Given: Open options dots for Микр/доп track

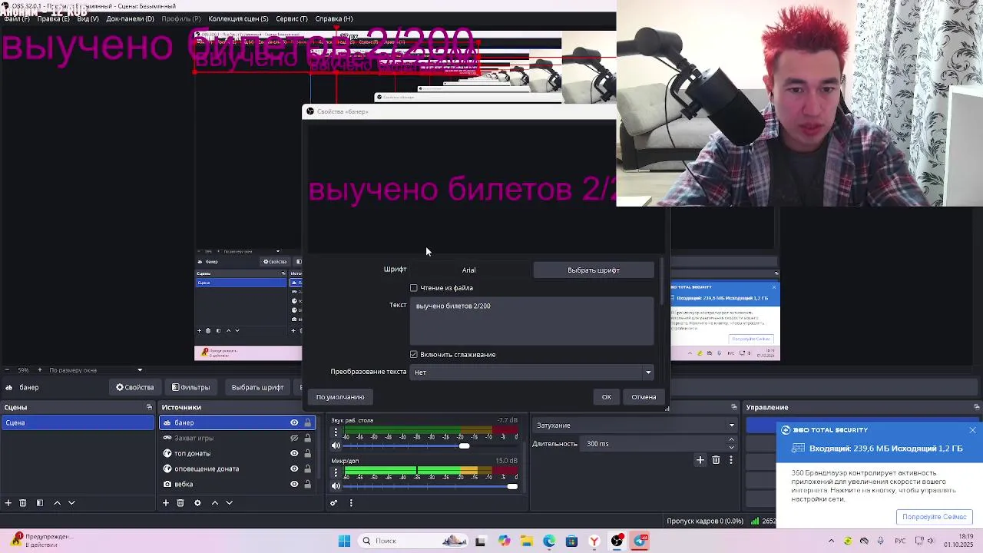Looking at the screenshot, I should coord(336,472).
